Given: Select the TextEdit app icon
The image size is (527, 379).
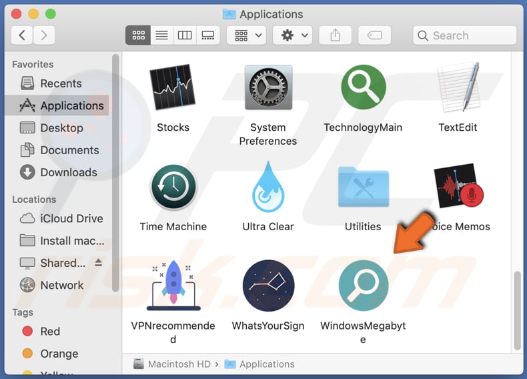Looking at the screenshot, I should click(x=458, y=87).
